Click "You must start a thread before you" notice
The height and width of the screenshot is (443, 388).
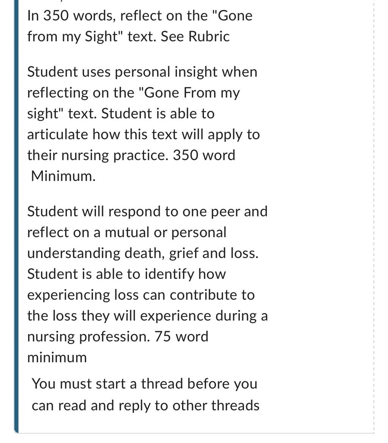144,384
